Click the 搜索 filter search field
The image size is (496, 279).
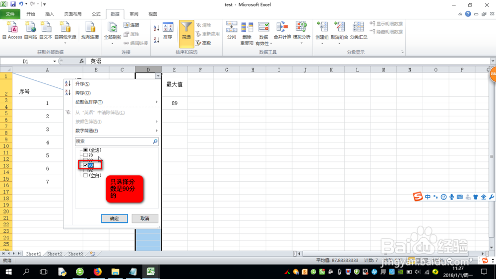tap(114, 141)
